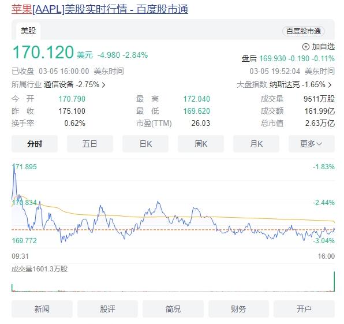Click the 03-05 19:52:04 after-hours timestamp
Viewport: 344px width, 324px height.
(x=275, y=72)
